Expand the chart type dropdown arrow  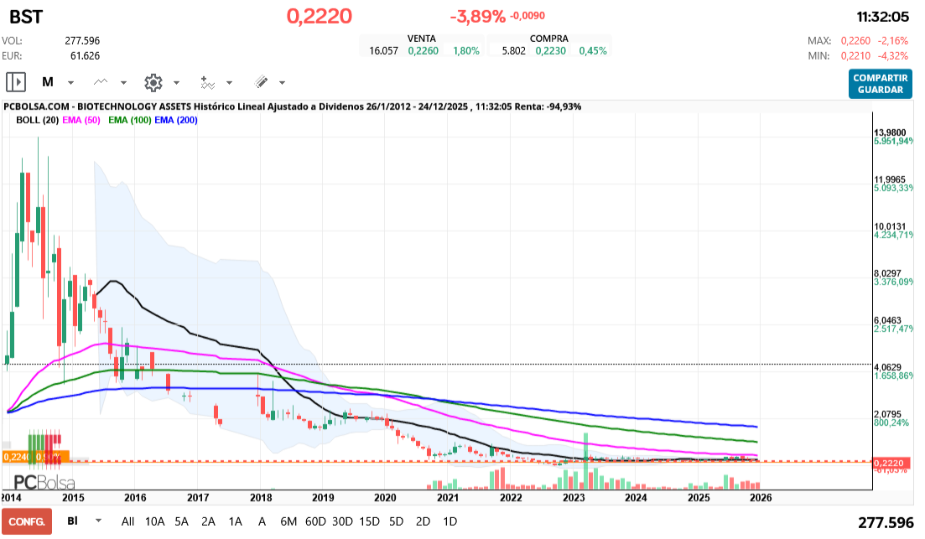pyautogui.click(x=123, y=83)
